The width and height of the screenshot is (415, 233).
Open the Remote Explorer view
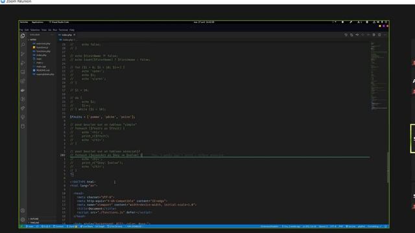23,72
